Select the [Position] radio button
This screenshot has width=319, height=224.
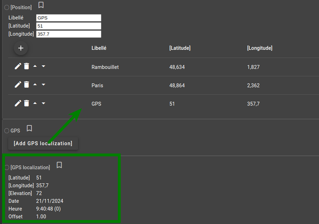pyautogui.click(x=7, y=7)
